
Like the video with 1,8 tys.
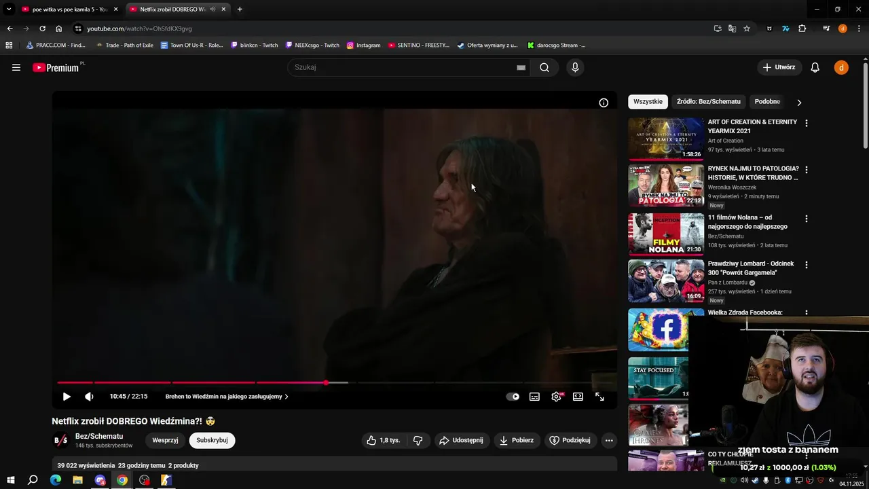click(384, 440)
